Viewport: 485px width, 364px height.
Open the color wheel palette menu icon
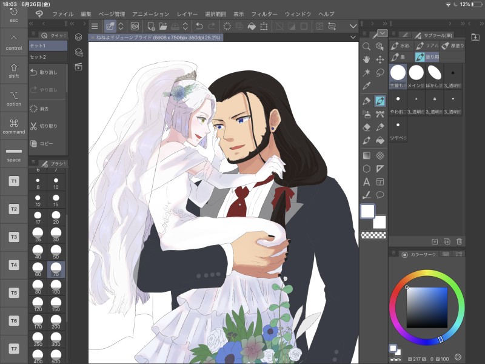click(x=393, y=253)
